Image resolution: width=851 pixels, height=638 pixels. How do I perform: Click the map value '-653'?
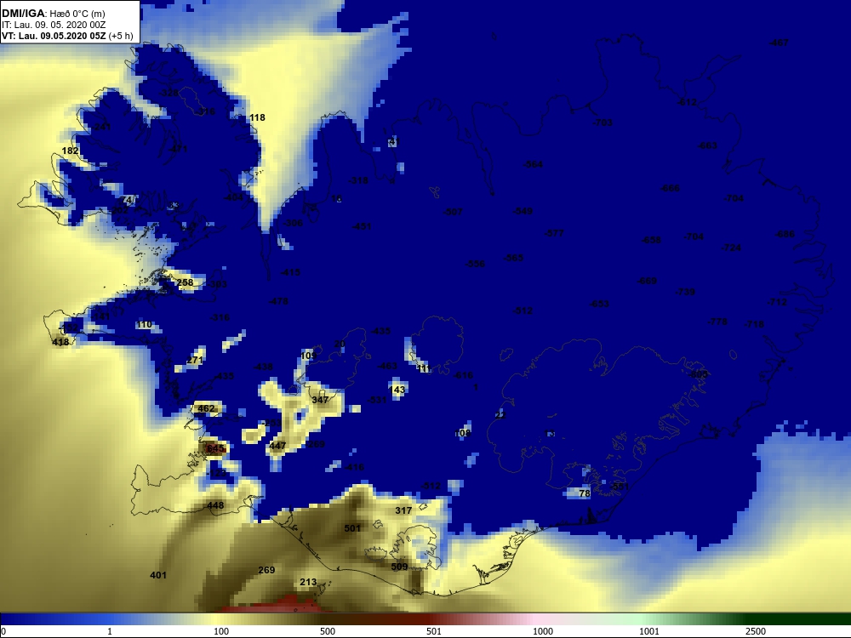599,304
